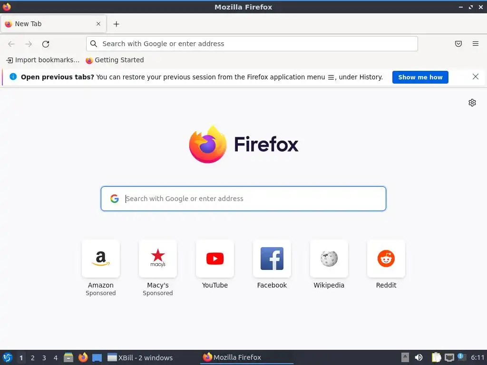
Task: Switch to workspace 3 in taskbar
Action: (x=44, y=358)
